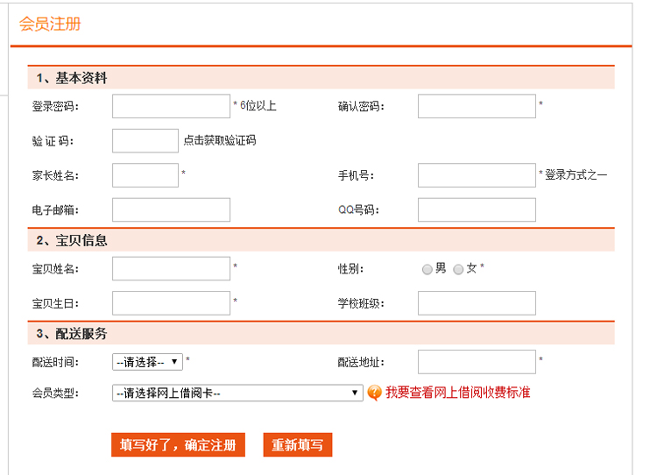The image size is (657, 475).
Task: Click the 填写好了，确定注册 button
Action: pyautogui.click(x=178, y=445)
